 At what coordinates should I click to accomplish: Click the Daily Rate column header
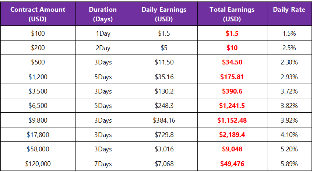(x=289, y=10)
